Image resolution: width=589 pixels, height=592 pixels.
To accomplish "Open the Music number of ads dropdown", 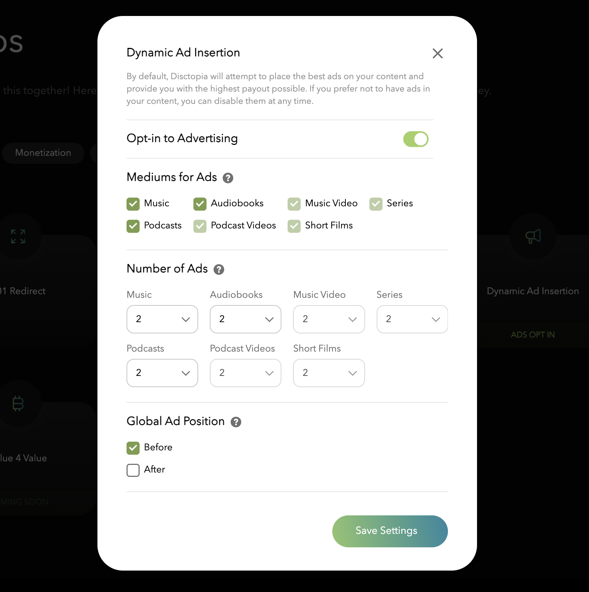I will 162,319.
